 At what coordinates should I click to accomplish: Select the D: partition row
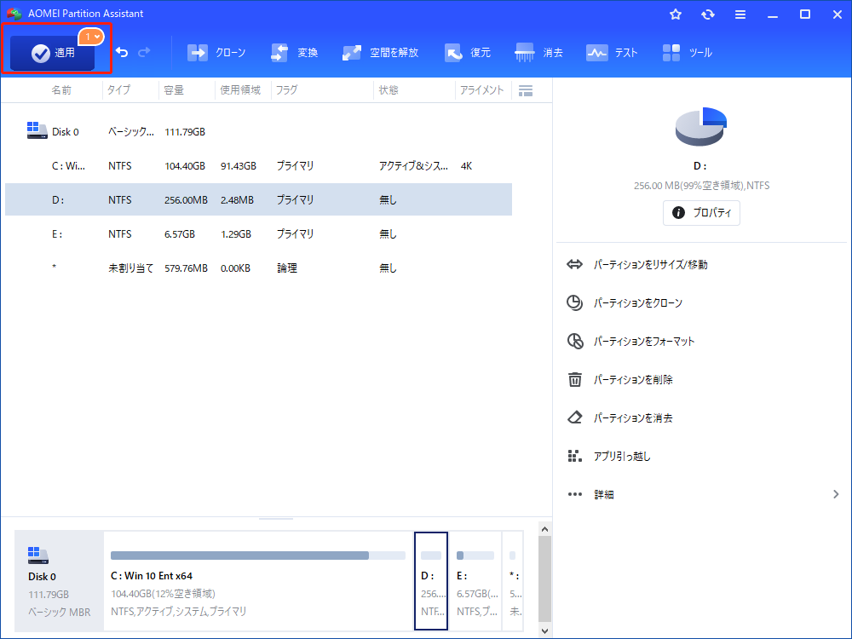point(259,199)
